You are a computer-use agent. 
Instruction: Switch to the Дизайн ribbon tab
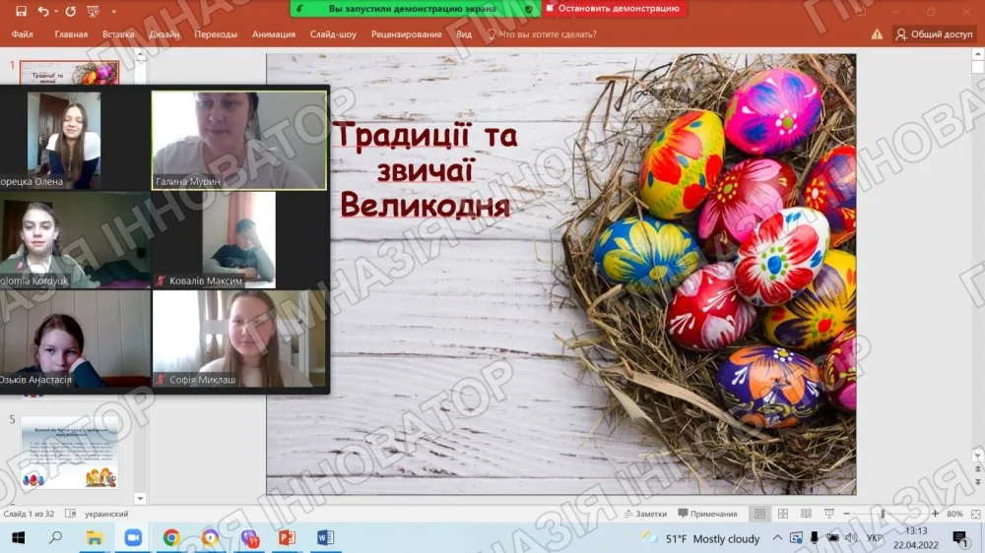click(164, 34)
